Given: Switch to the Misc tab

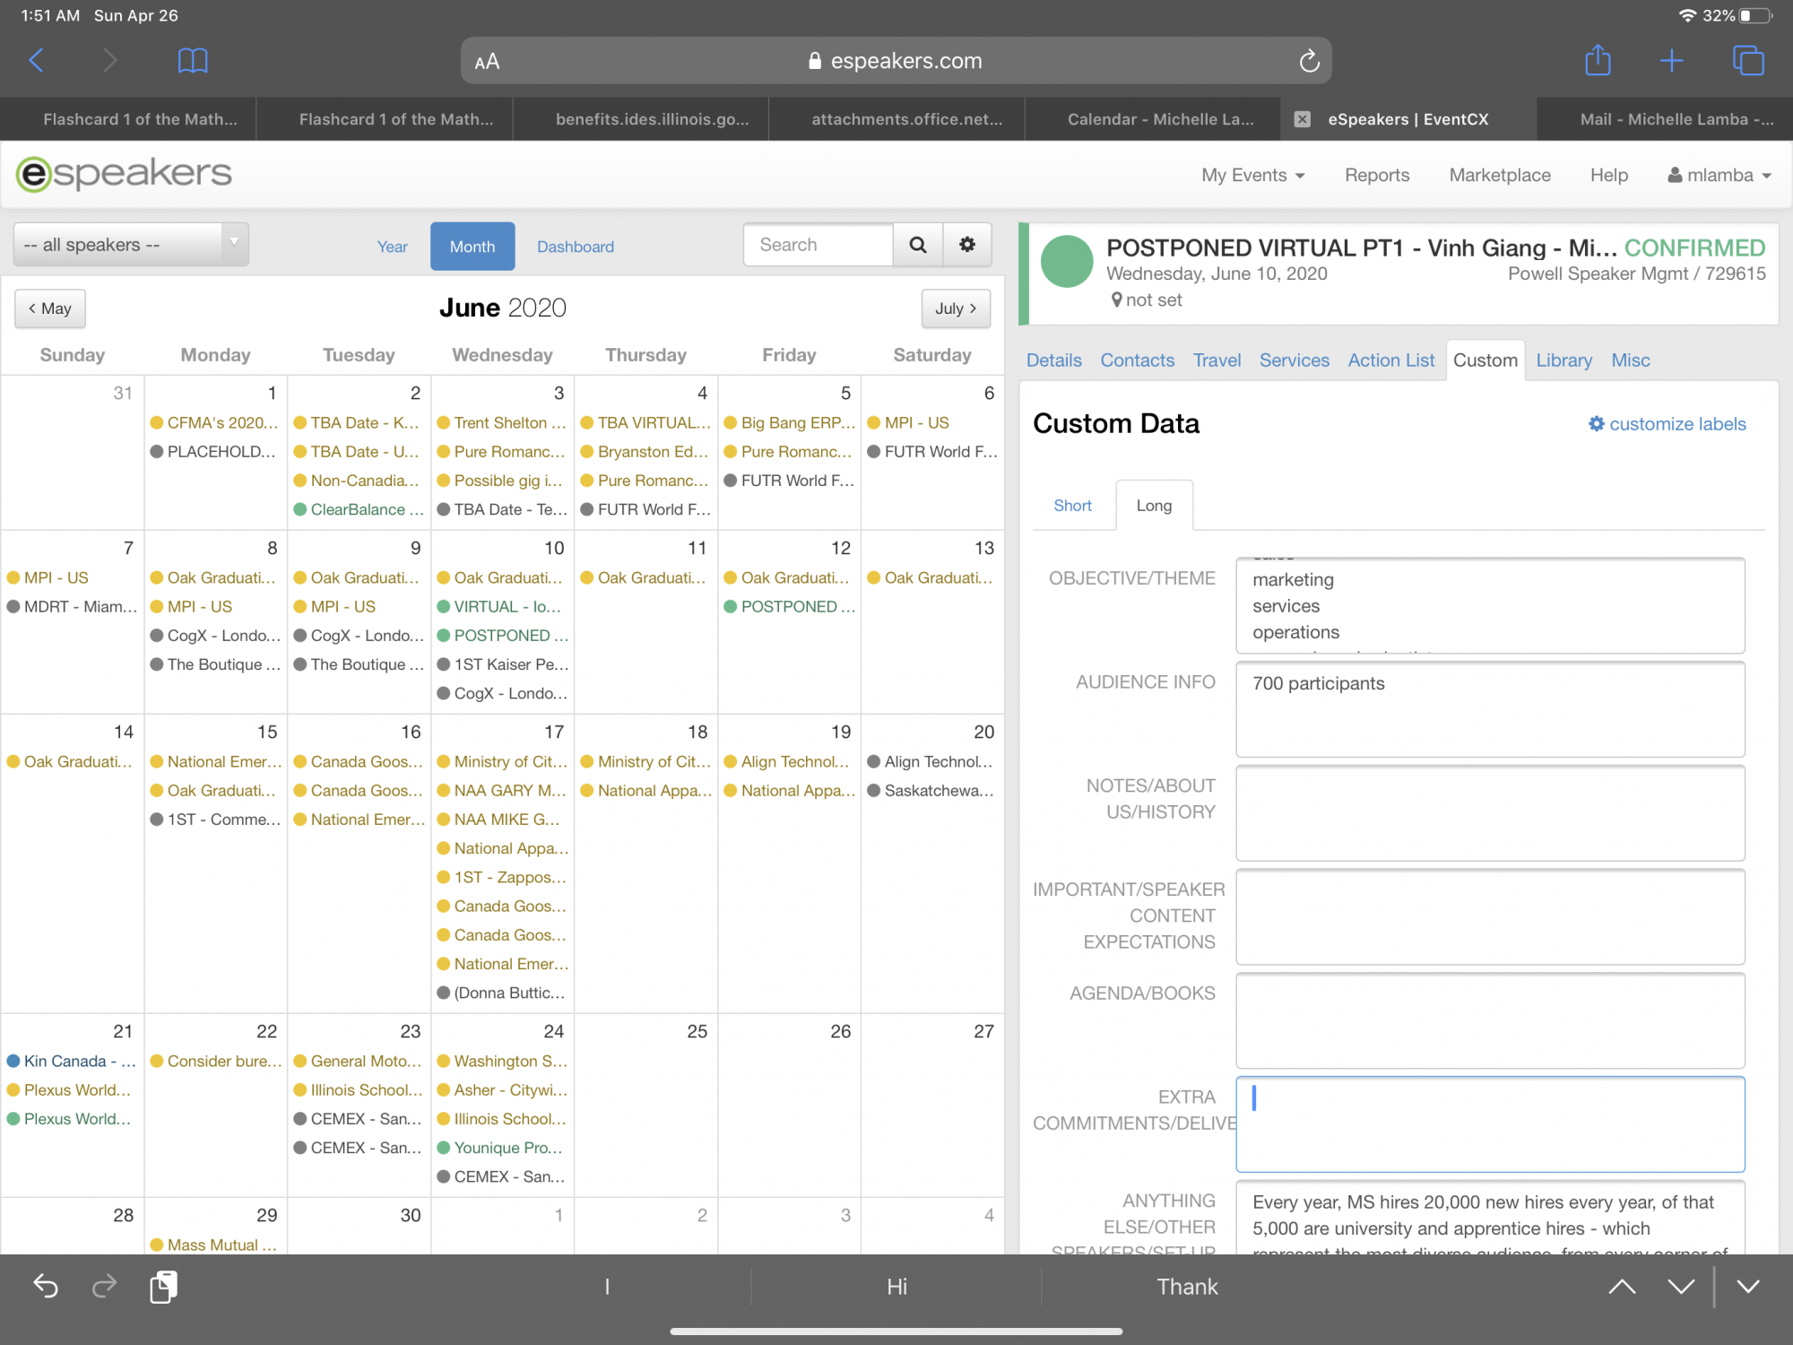Looking at the screenshot, I should click(x=1631, y=360).
